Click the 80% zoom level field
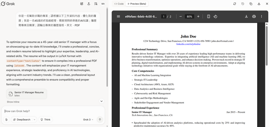 coord(189,16)
